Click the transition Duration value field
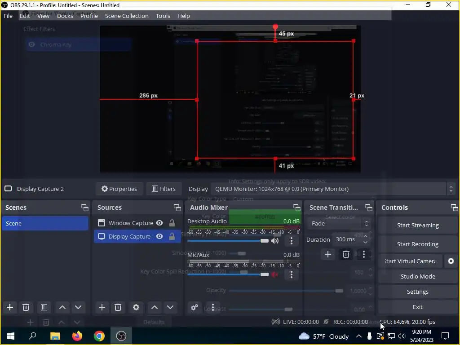Viewport: 460px width, 345px height. 347,239
